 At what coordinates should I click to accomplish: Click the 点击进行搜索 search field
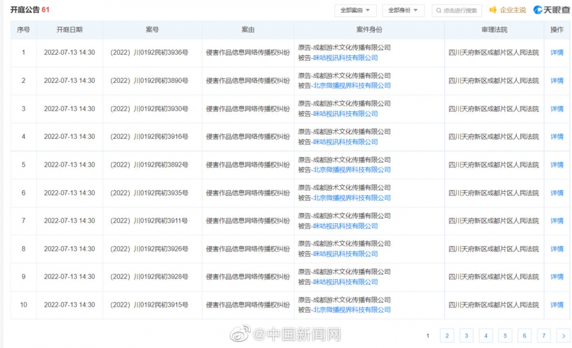[460, 11]
